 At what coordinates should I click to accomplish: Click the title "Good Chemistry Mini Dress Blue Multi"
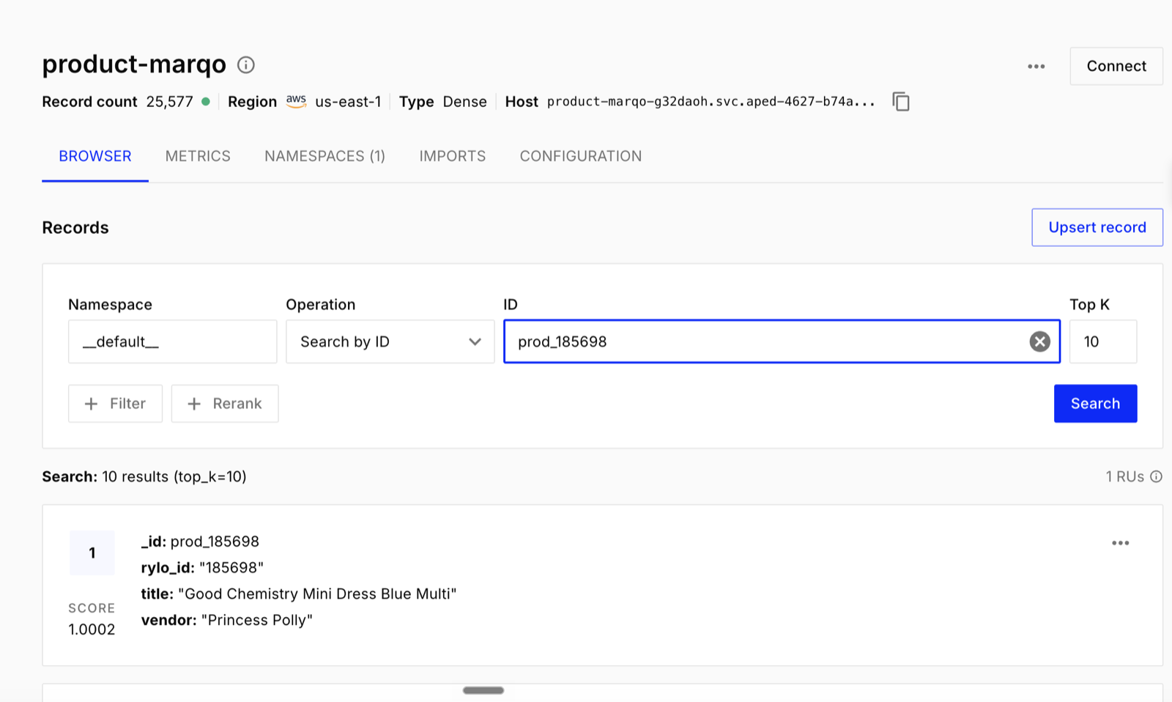pos(299,594)
